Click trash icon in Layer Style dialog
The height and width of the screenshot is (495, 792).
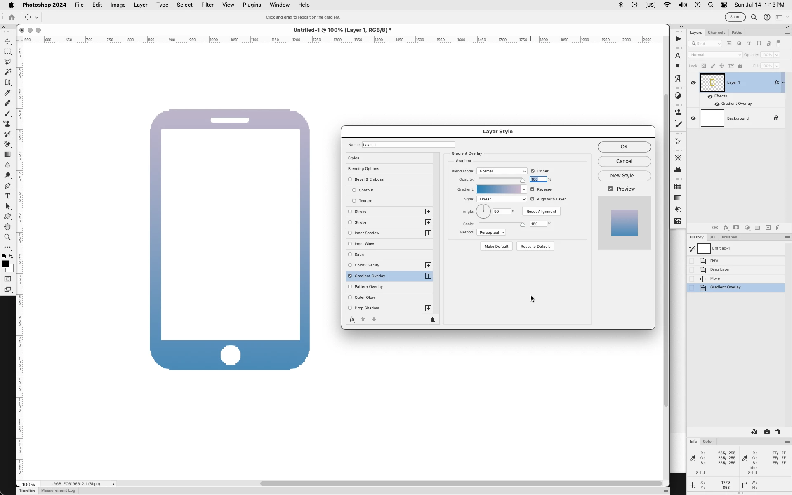(x=433, y=319)
